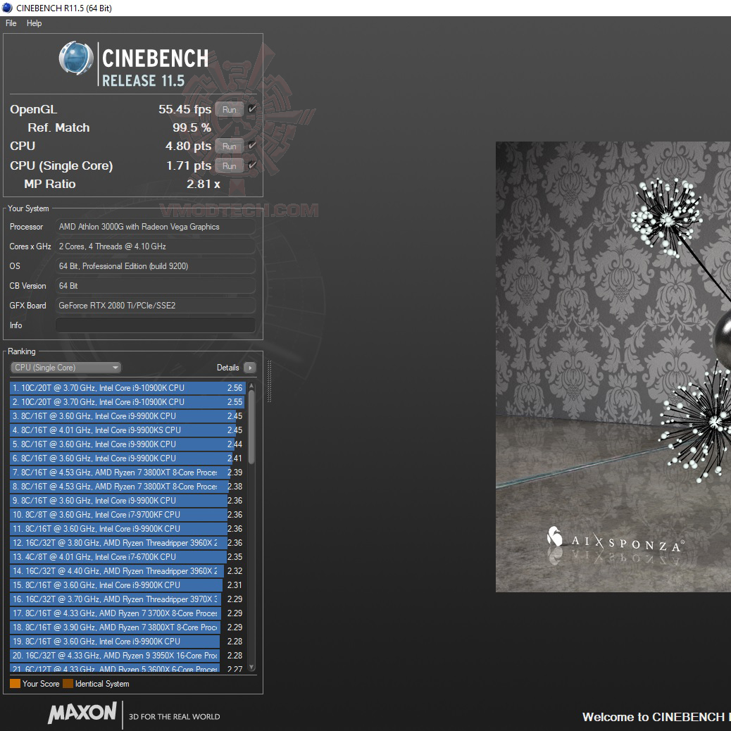The image size is (731, 731).
Task: Click the Info input field
Action: tap(155, 325)
